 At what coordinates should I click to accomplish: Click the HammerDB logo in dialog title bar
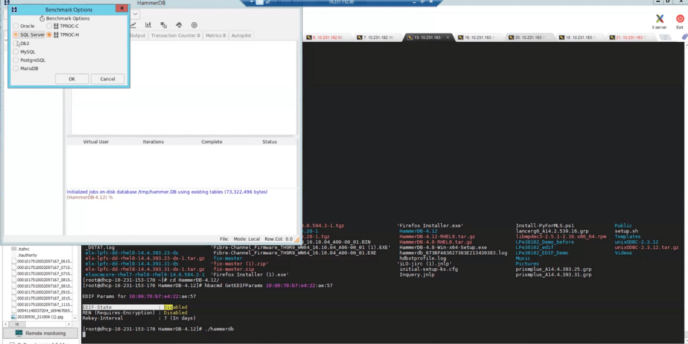pos(14,9)
